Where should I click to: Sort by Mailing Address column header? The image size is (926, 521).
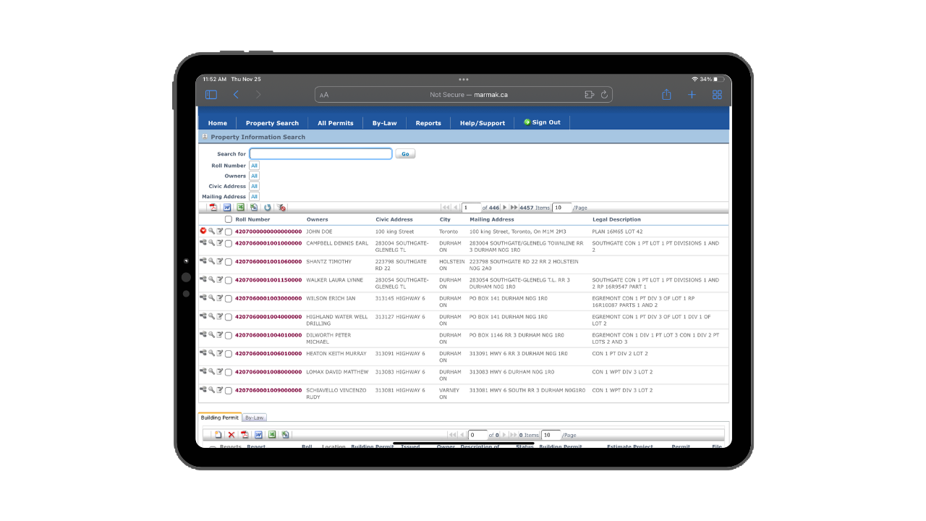click(x=492, y=219)
